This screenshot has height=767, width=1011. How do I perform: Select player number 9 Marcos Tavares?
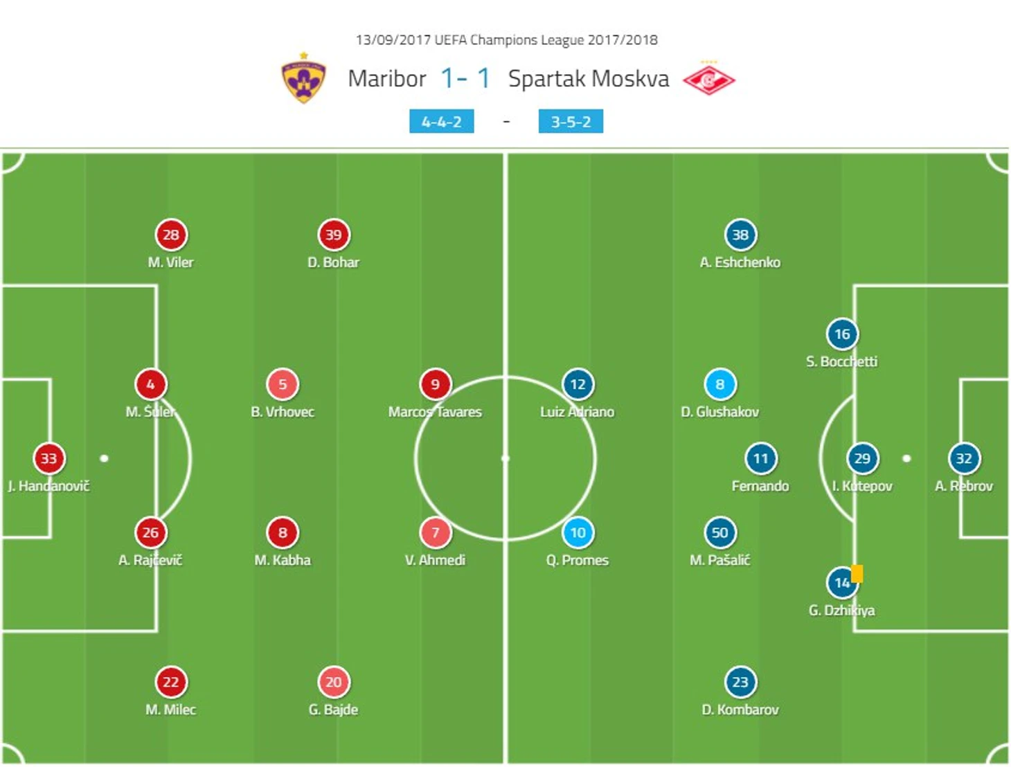click(435, 384)
